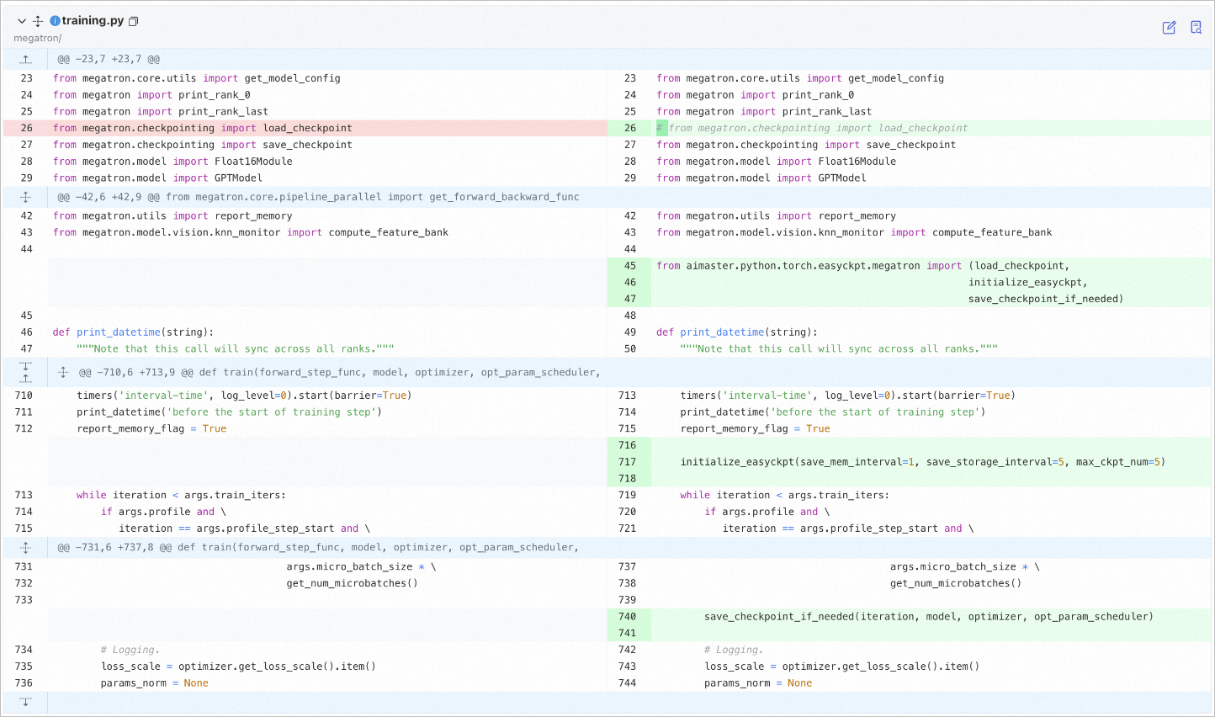Expand downward arrow above line 710

coord(26,366)
